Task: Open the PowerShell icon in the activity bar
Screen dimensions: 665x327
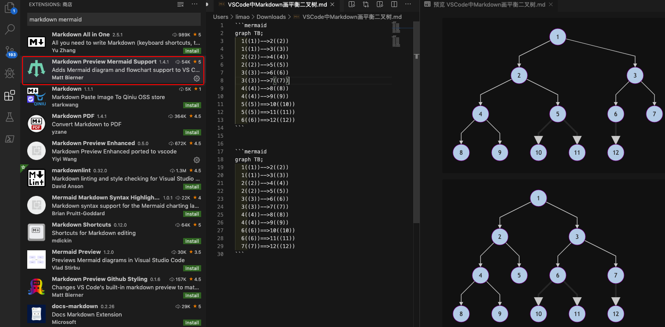Action: tap(10, 139)
